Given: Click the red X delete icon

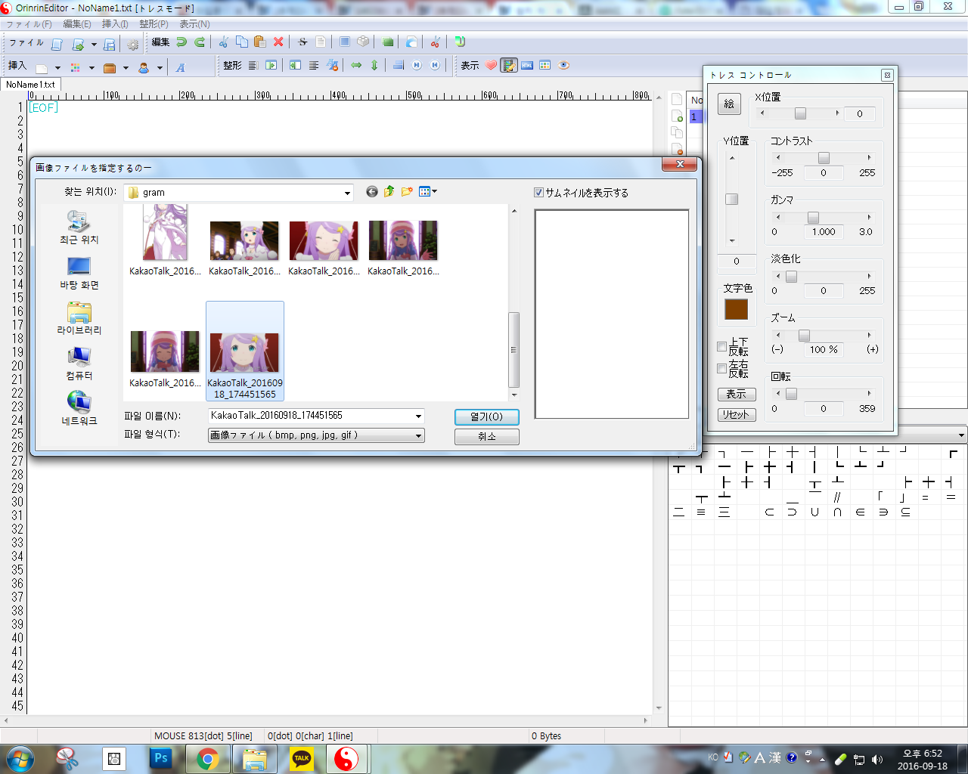Looking at the screenshot, I should pyautogui.click(x=278, y=42).
